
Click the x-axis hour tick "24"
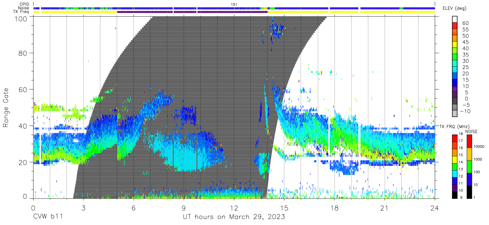tap(435, 208)
